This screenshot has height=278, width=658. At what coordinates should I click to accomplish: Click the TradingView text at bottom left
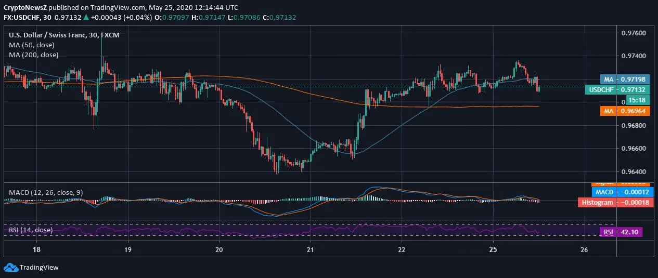pyautogui.click(x=39, y=268)
